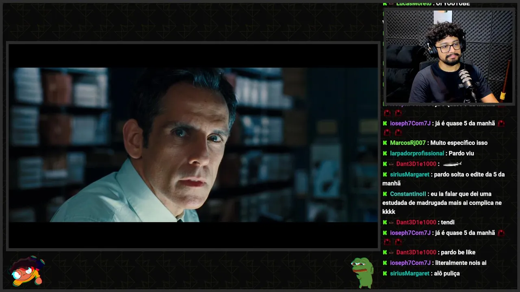Screen dimensions: 520x292
Task: Select the 'literalmente nois ai' chat text
Action: (461, 263)
